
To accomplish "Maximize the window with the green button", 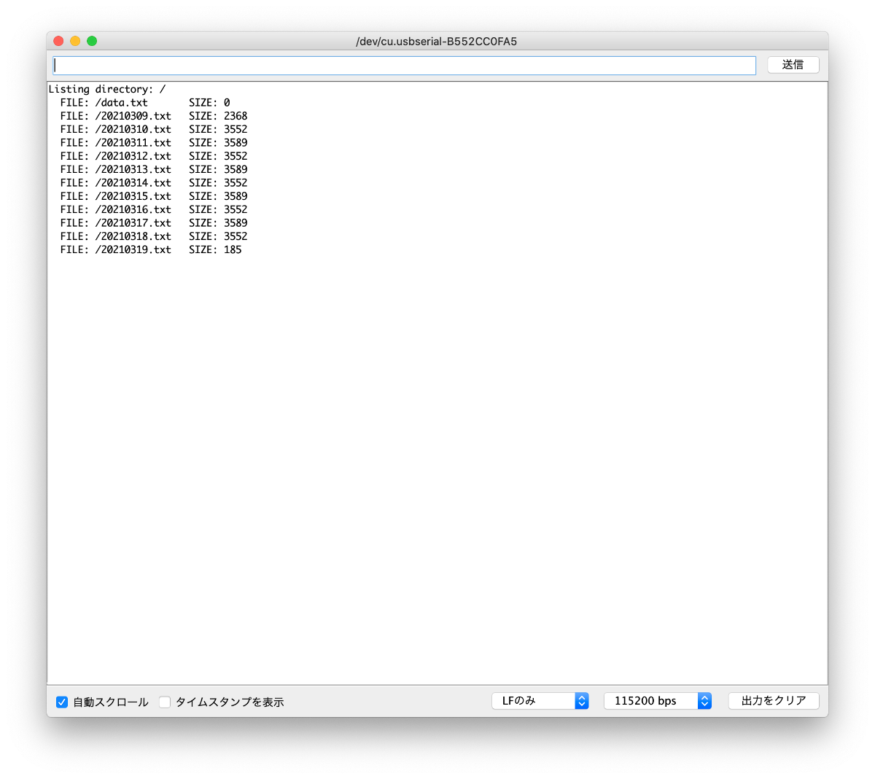I will click(x=92, y=41).
